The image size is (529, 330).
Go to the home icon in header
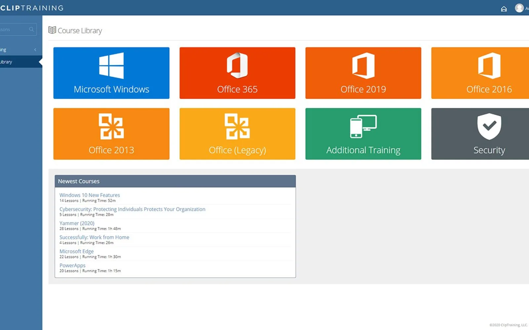(x=504, y=9)
